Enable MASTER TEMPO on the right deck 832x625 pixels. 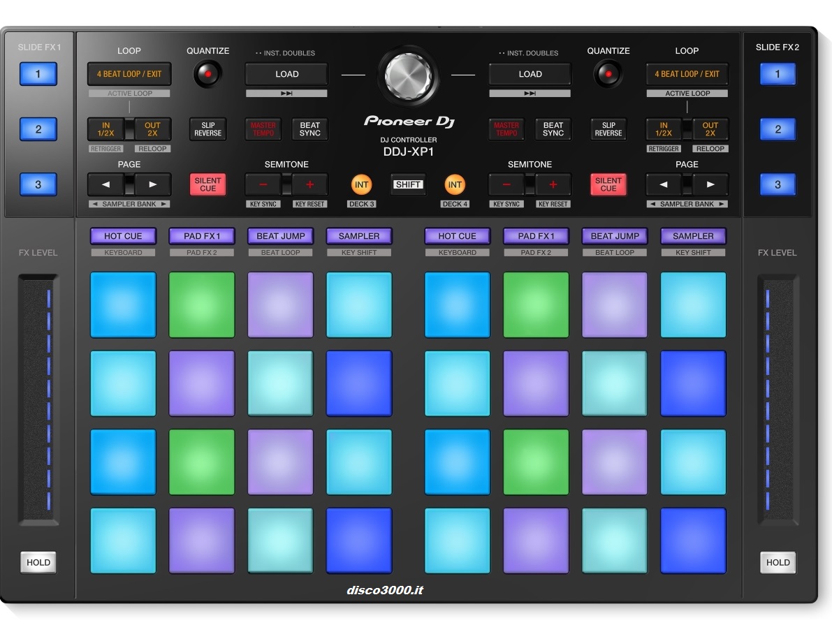506,129
